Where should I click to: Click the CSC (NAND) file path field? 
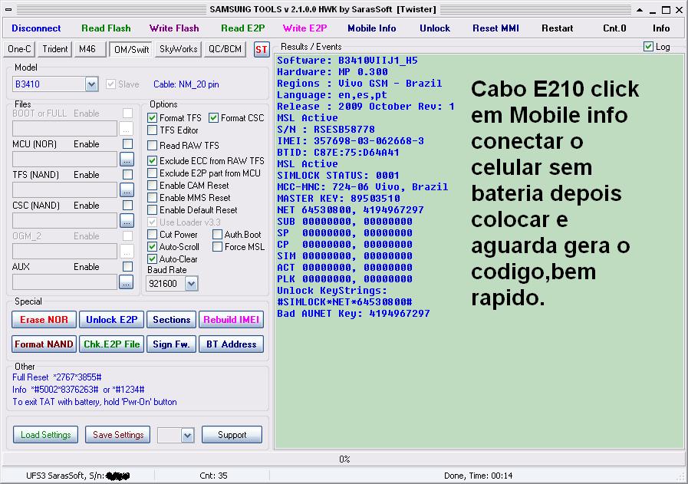[x=65, y=221]
